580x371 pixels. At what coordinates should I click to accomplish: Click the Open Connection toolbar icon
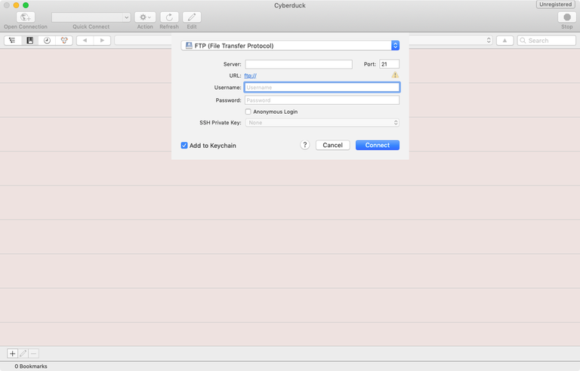pos(25,17)
